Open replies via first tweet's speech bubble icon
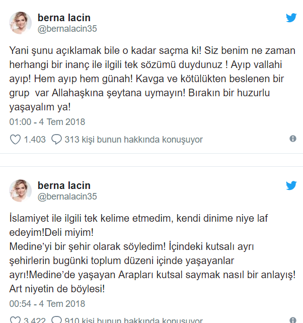303x323 pixels. click(x=56, y=140)
